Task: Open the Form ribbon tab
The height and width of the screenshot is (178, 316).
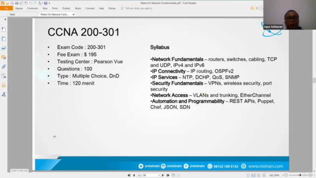Action: click(55, 8)
